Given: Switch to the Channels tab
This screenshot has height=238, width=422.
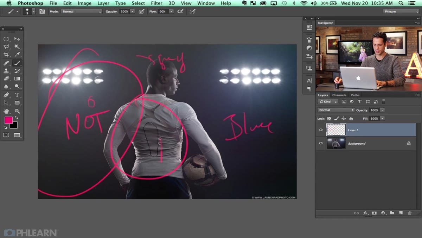Looking at the screenshot, I should (x=339, y=95).
